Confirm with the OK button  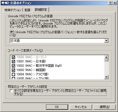tap(57, 107)
